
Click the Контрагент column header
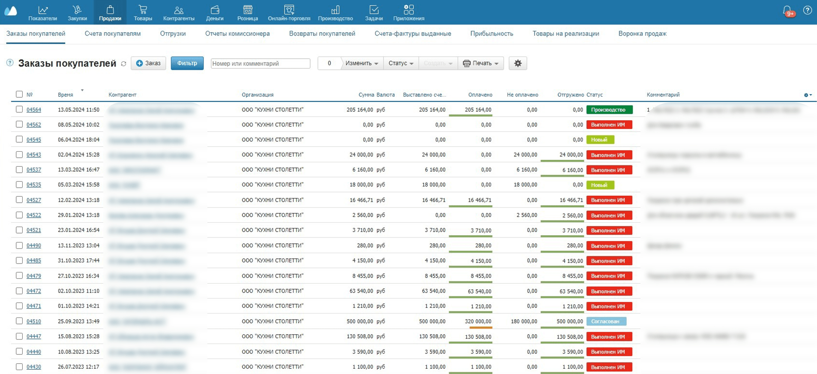(x=123, y=95)
